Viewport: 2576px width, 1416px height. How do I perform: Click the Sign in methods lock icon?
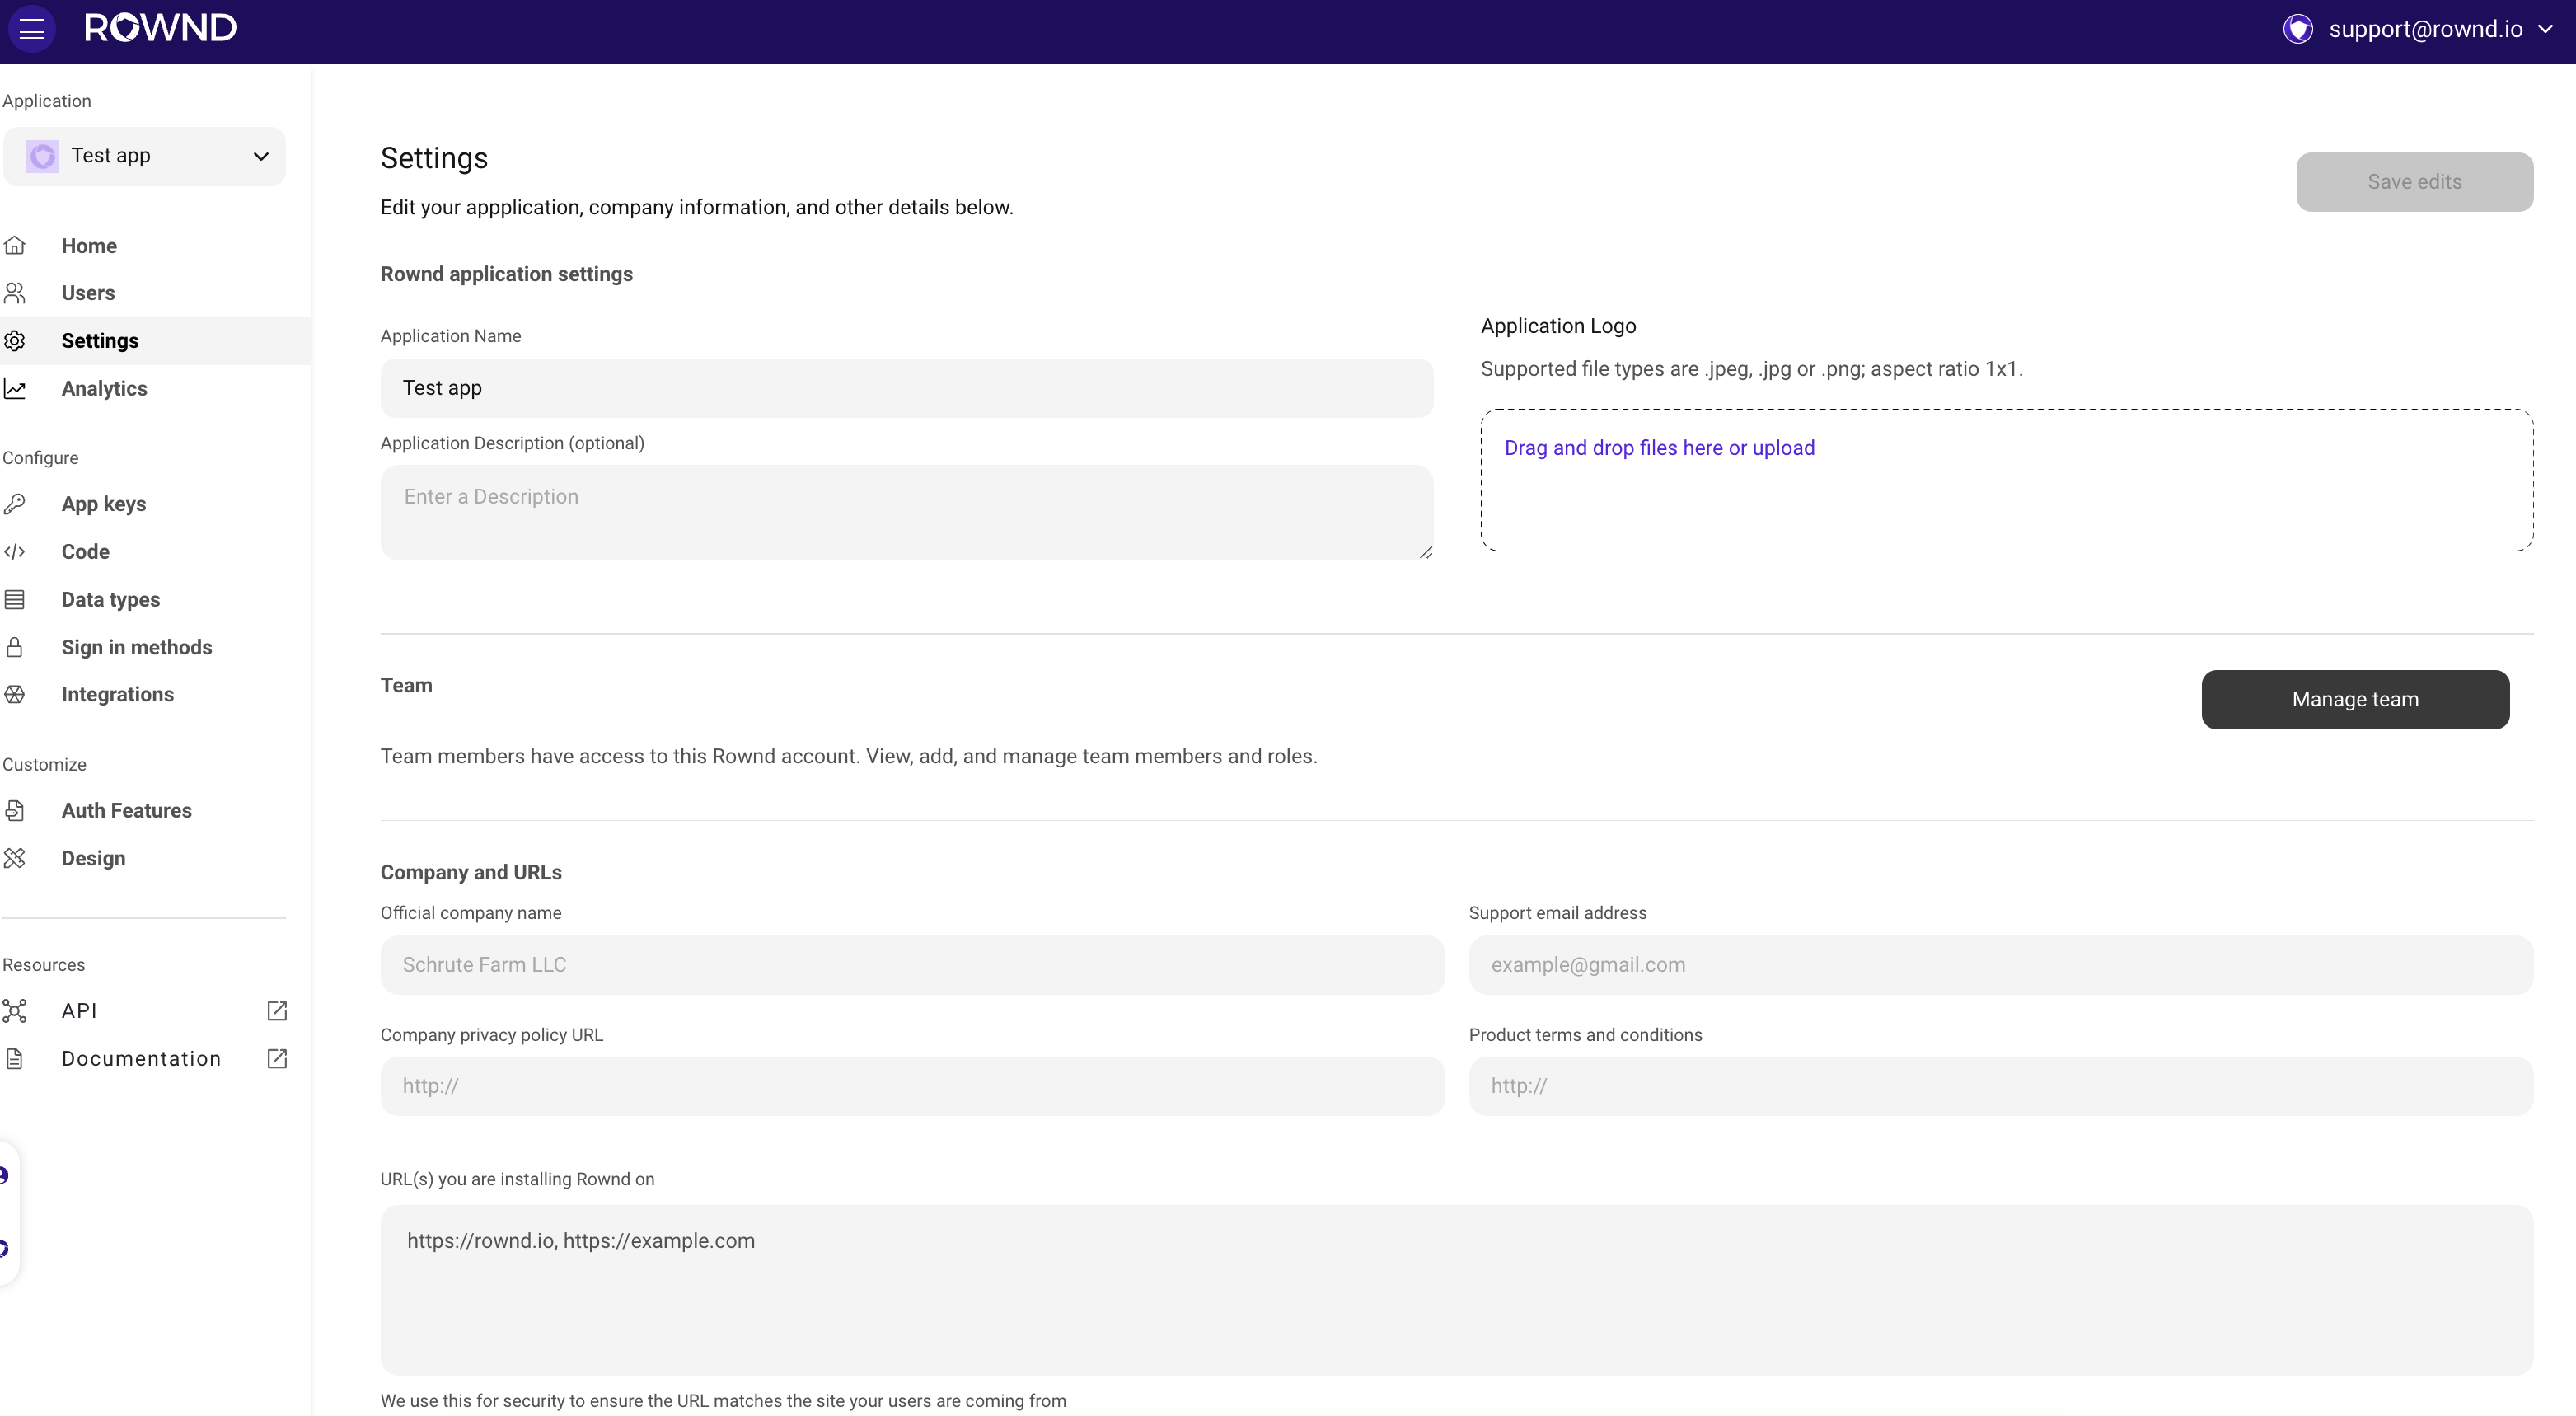click(15, 647)
